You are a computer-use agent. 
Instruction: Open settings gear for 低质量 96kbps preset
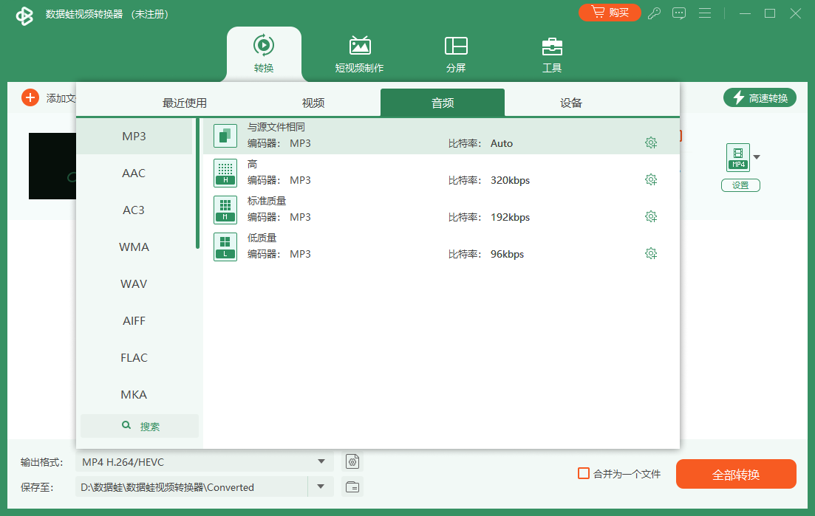pyautogui.click(x=651, y=253)
